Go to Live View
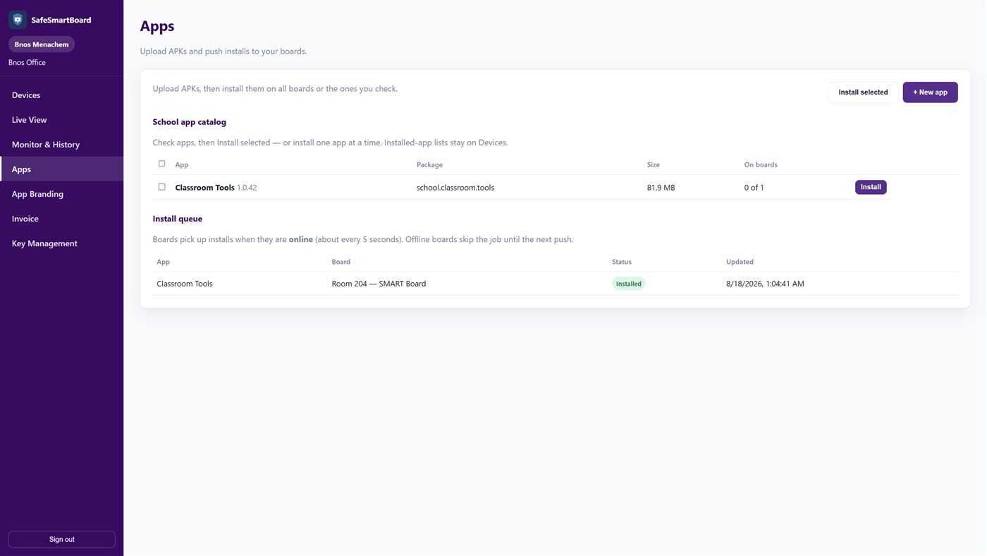The width and height of the screenshot is (987, 556). (x=61, y=120)
